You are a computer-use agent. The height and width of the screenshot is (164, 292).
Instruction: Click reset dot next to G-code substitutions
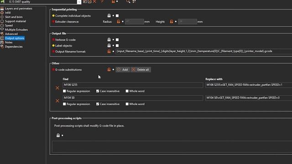[x=113, y=70]
